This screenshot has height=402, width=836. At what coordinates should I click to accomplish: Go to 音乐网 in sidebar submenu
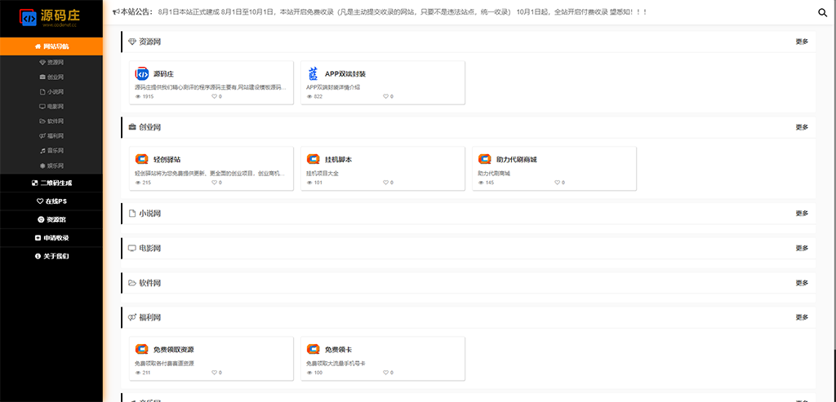pyautogui.click(x=51, y=151)
